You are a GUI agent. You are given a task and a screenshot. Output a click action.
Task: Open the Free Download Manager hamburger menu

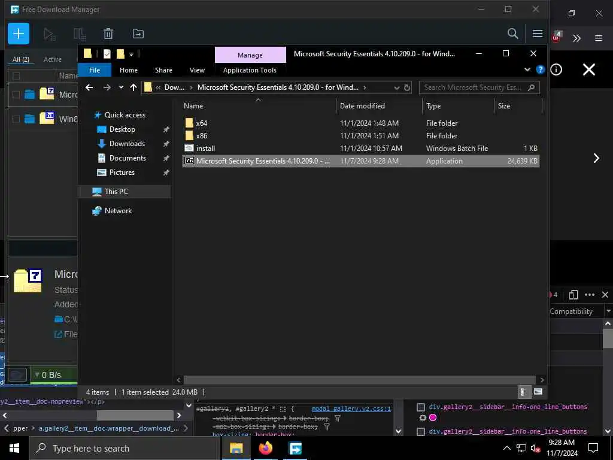pos(537,34)
